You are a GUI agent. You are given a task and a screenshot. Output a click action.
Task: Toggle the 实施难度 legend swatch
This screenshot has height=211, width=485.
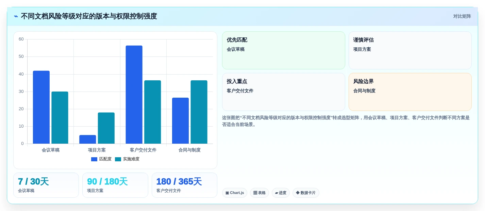click(118, 159)
